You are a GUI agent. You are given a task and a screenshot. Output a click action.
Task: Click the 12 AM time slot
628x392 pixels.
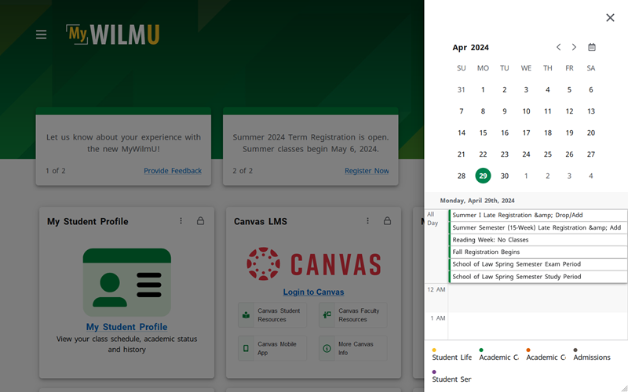coord(538,298)
